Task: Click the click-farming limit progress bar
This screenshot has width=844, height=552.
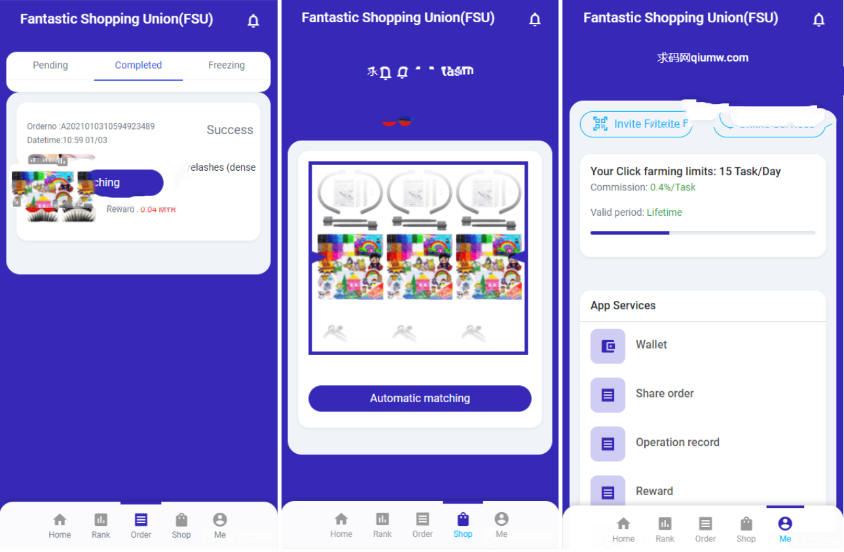Action: click(703, 233)
